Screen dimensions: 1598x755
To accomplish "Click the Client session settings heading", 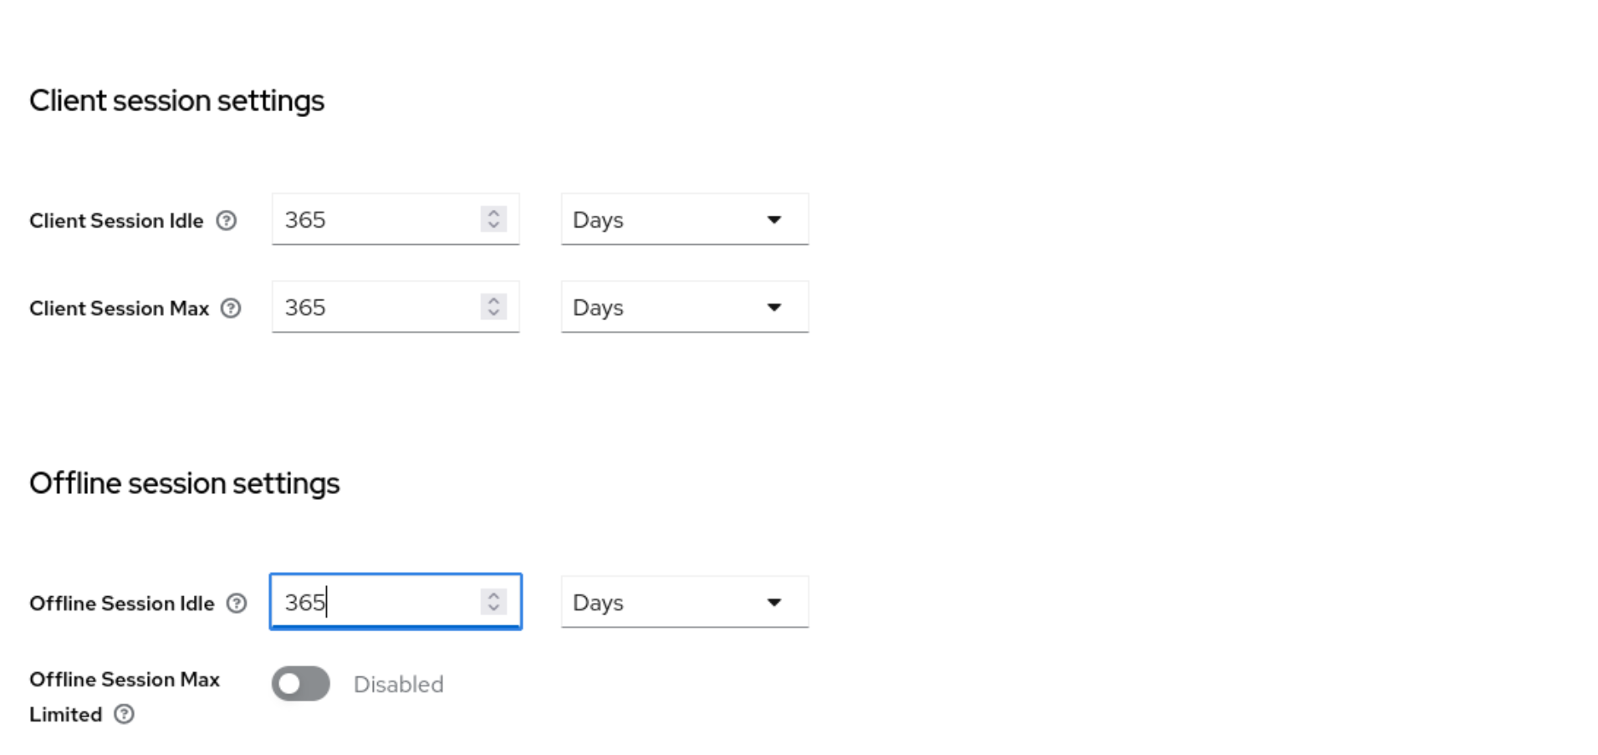I will tap(176, 100).
